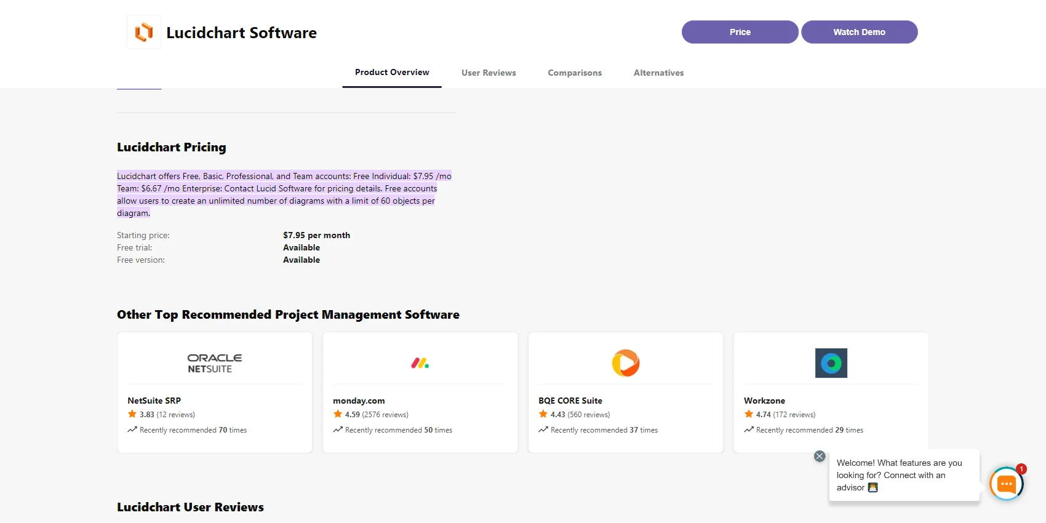Click the Oracle NetSuite logo
This screenshot has width=1046, height=523.
point(215,363)
